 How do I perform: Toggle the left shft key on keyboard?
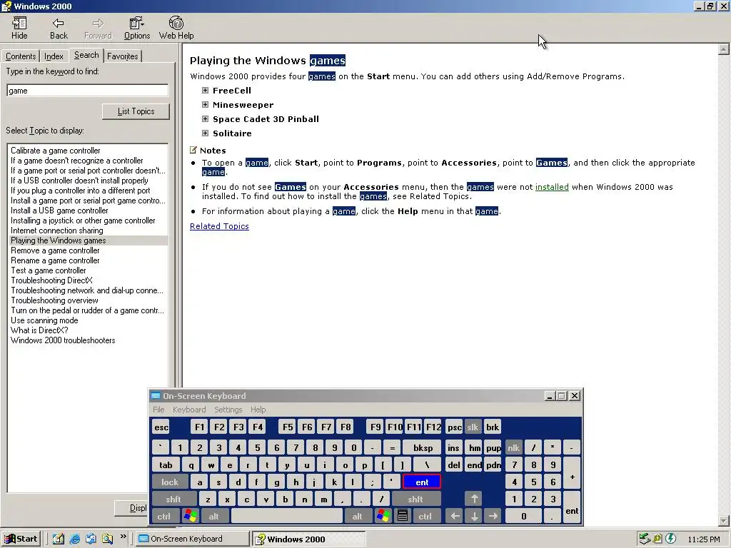(173, 499)
